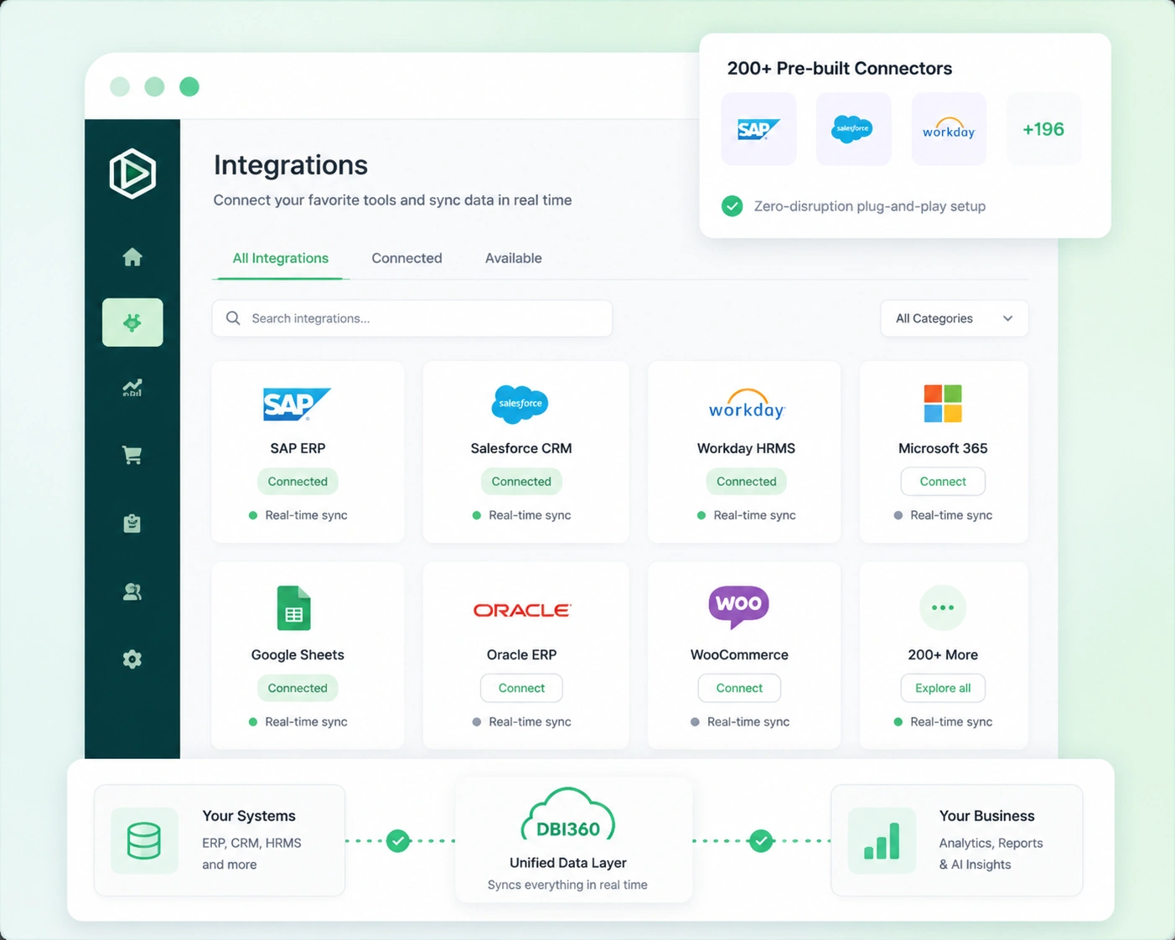Viewport: 1175px width, 940px height.
Task: Click the +196 connectors tile
Action: (x=1043, y=129)
